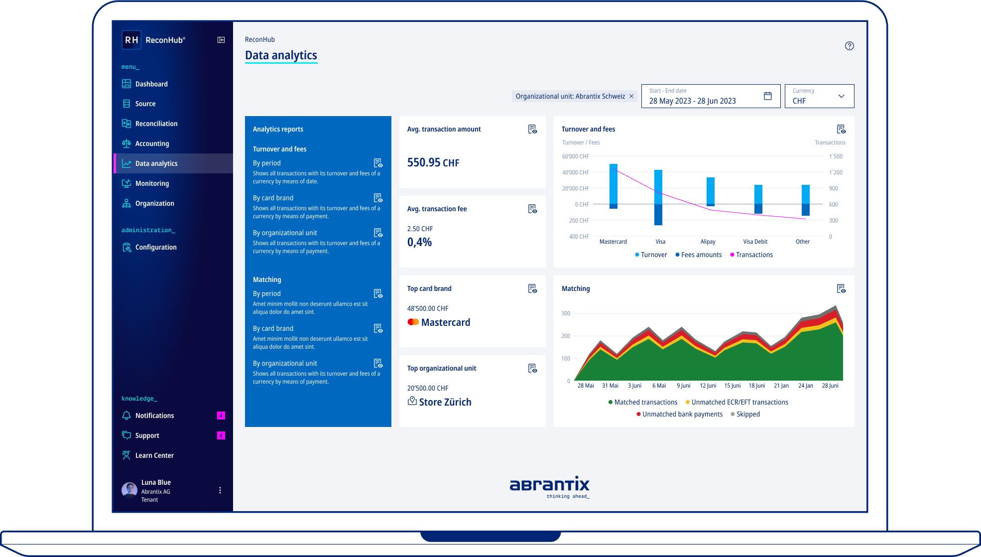Open the help question mark icon
981x557 pixels.
(x=850, y=46)
